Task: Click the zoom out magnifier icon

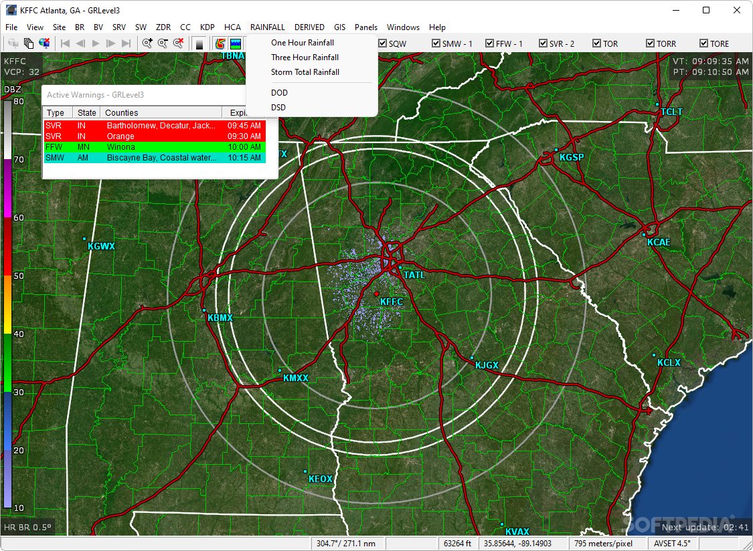Action: [x=163, y=43]
